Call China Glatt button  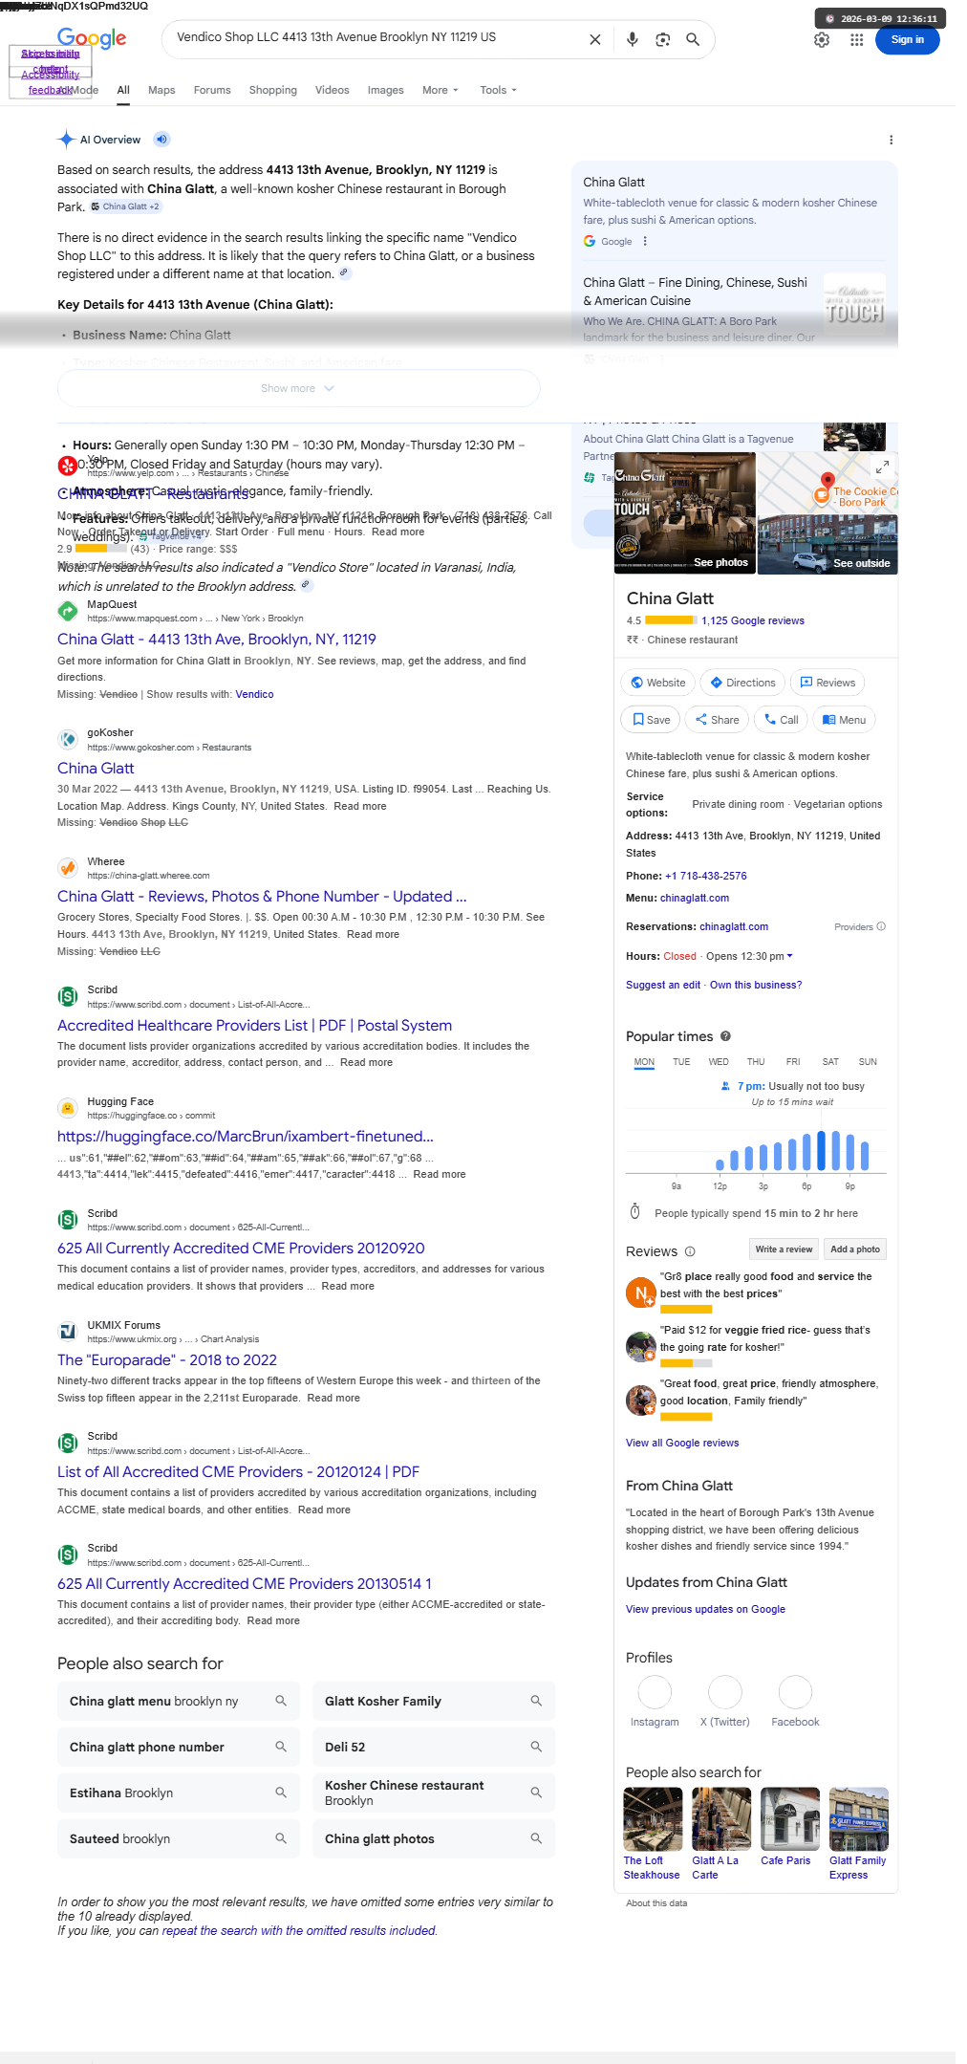click(781, 720)
